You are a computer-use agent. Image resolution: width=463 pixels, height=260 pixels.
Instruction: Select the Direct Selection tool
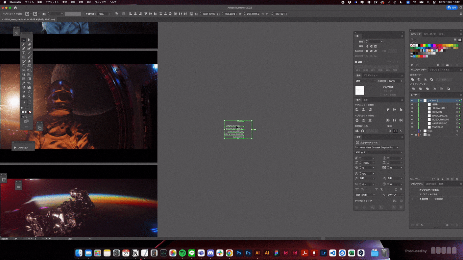tap(29, 40)
